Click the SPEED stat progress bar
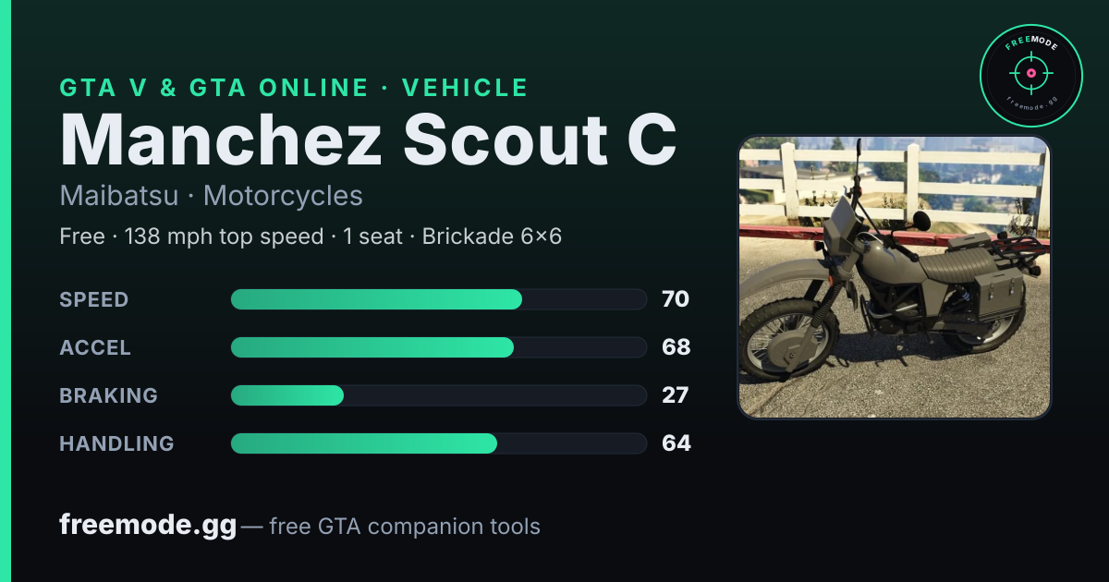The width and height of the screenshot is (1109, 582). (x=438, y=299)
